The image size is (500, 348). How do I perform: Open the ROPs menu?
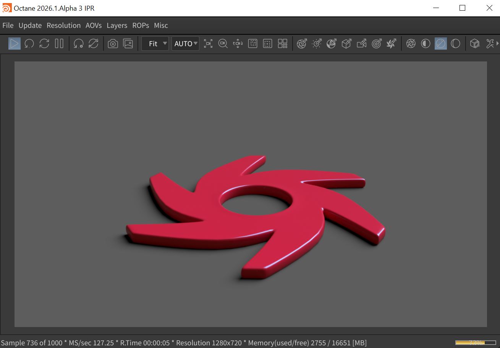(x=141, y=26)
